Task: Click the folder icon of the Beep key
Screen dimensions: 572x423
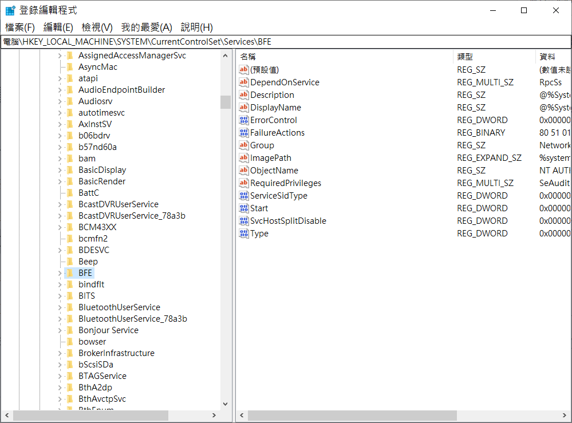Action: 70,262
